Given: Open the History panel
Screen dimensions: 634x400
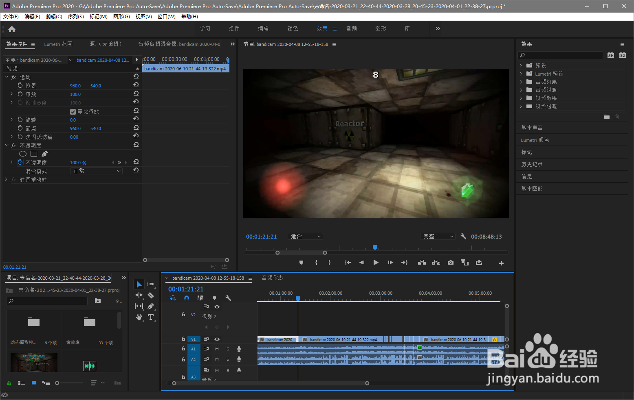Looking at the screenshot, I should coord(532,164).
